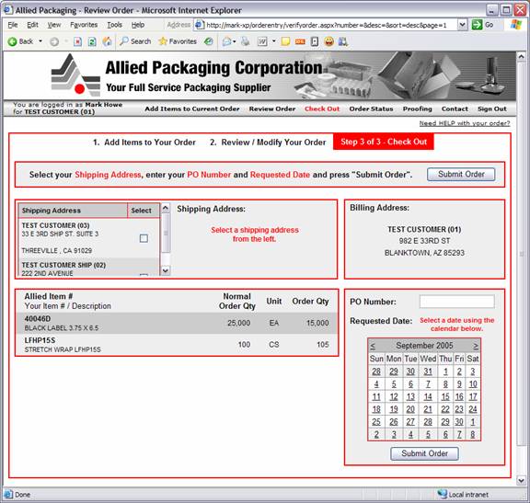Click item row LFHP15S
The height and width of the screenshot is (503, 530).
(x=177, y=345)
